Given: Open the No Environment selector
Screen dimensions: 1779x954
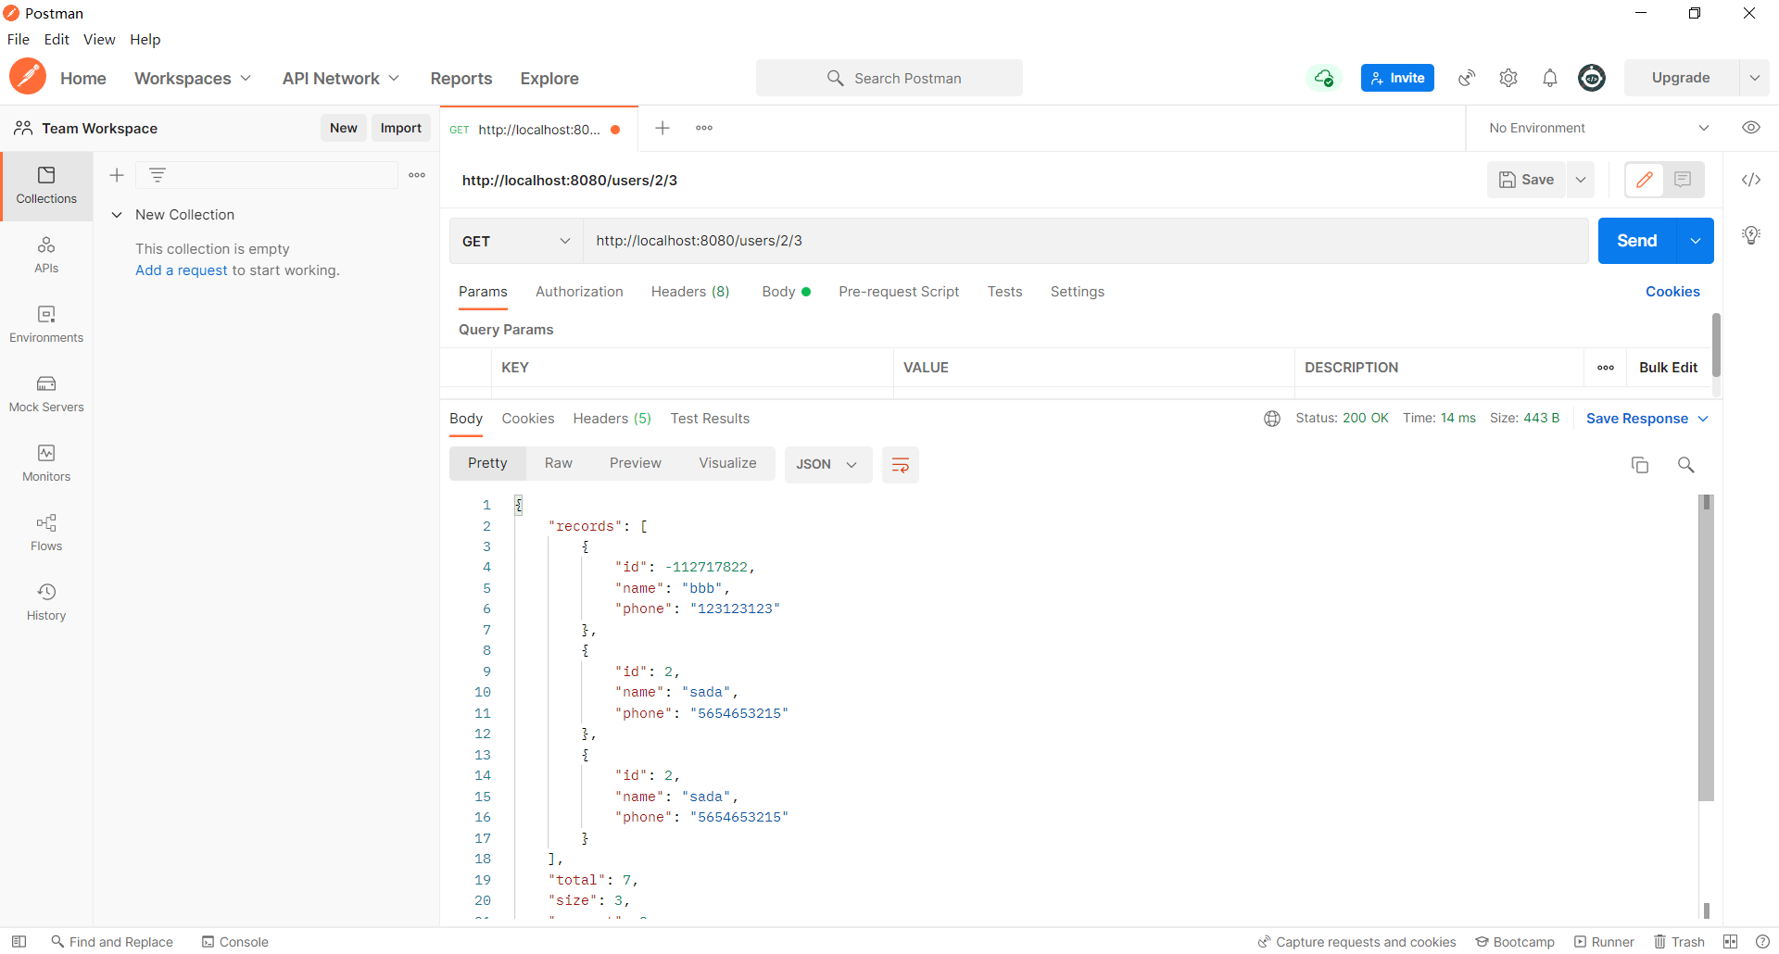Looking at the screenshot, I should (1598, 128).
